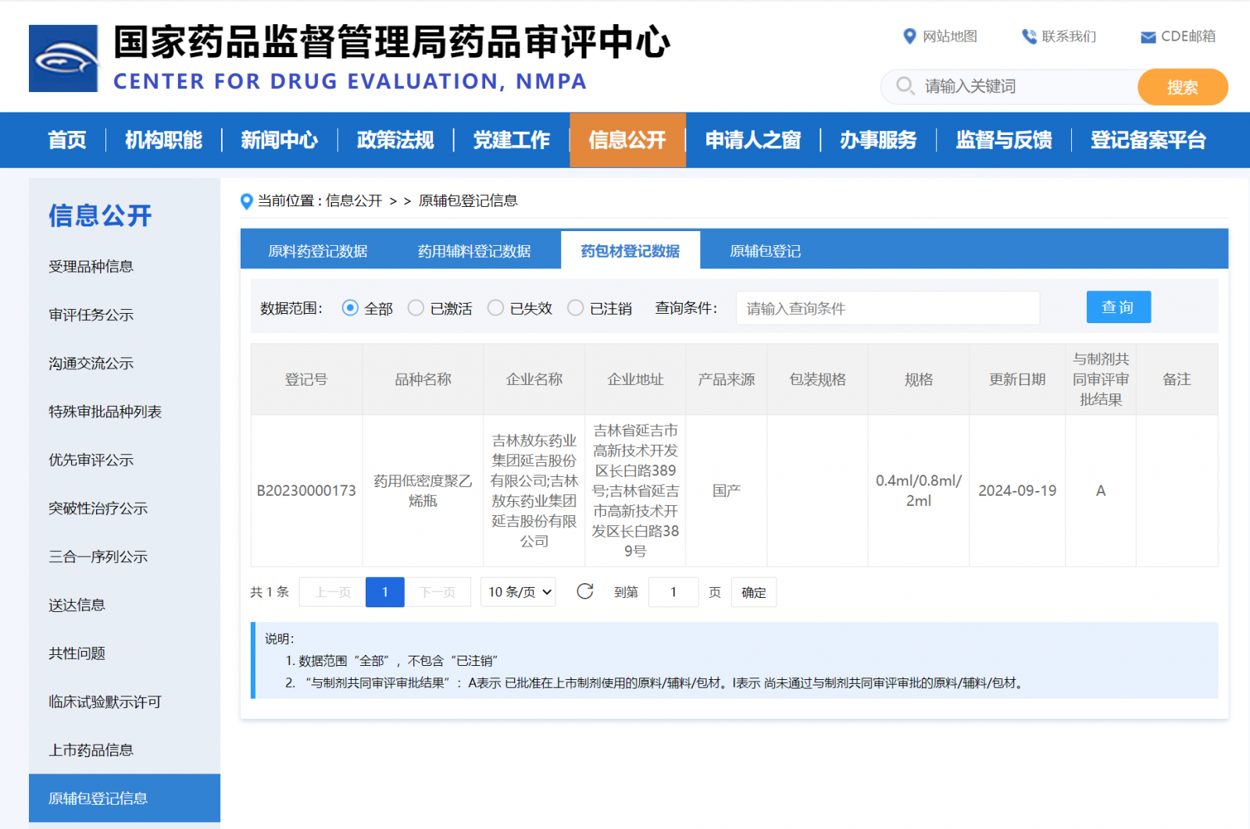Click the 网站地图 location pin icon
Image resolution: width=1250 pixels, height=829 pixels.
[x=909, y=37]
